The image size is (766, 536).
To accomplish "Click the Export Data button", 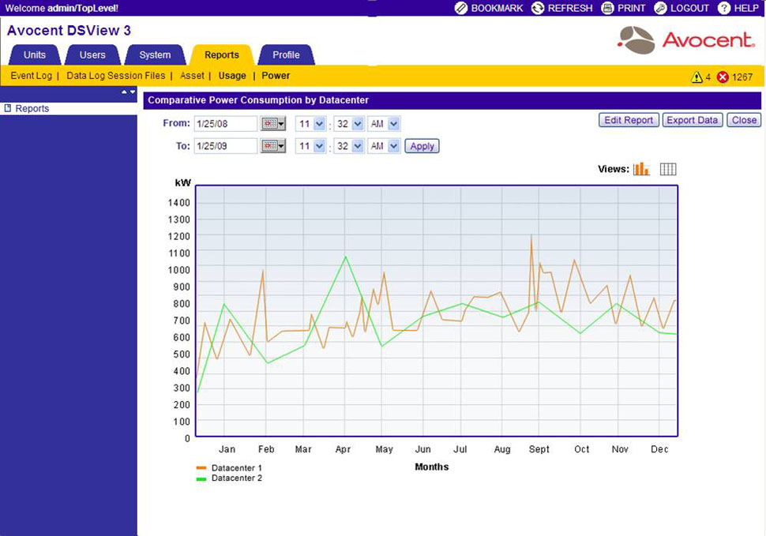I will coord(693,120).
